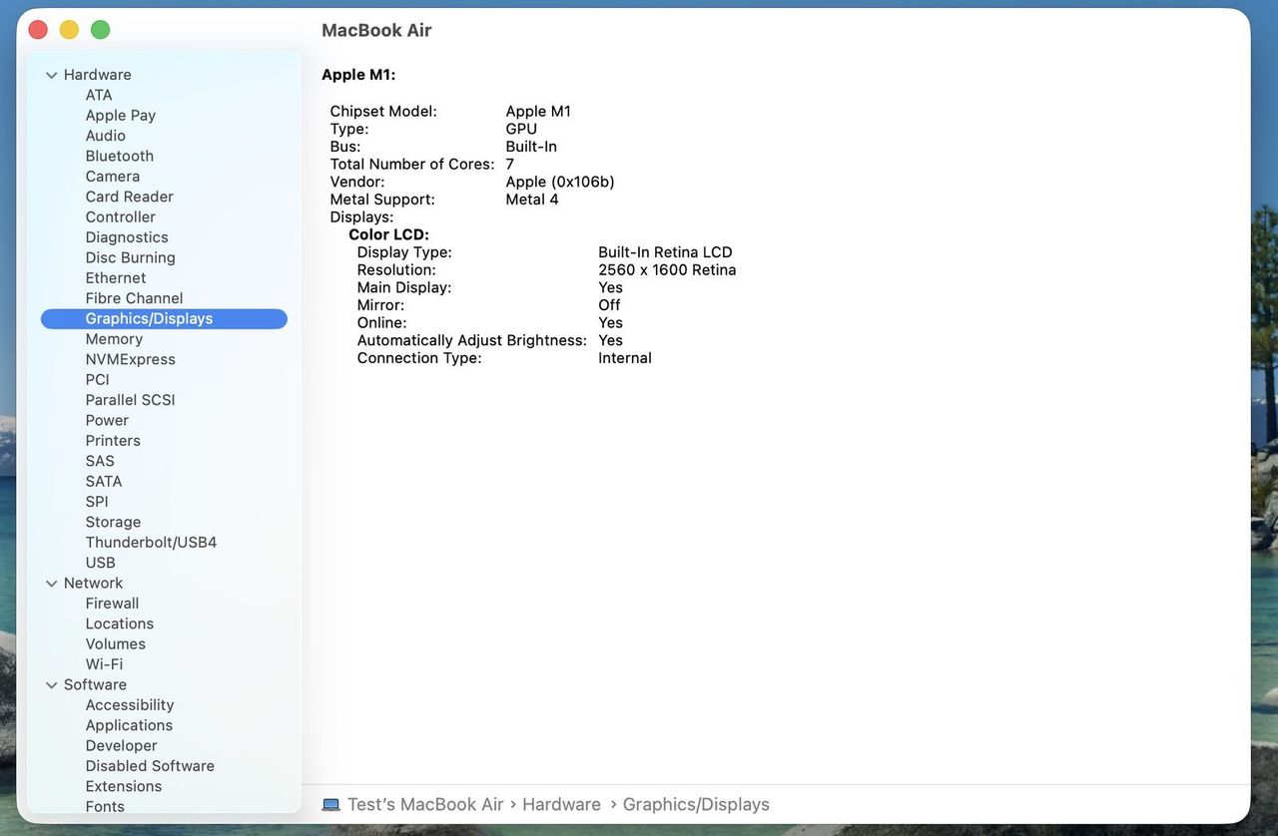Image resolution: width=1278 pixels, height=836 pixels.
Task: Show Bluetooth hardware info
Action: pyautogui.click(x=120, y=156)
